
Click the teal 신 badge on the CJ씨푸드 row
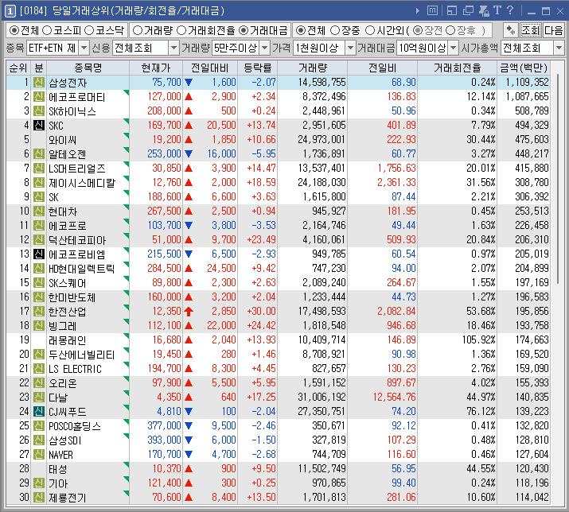coord(39,412)
